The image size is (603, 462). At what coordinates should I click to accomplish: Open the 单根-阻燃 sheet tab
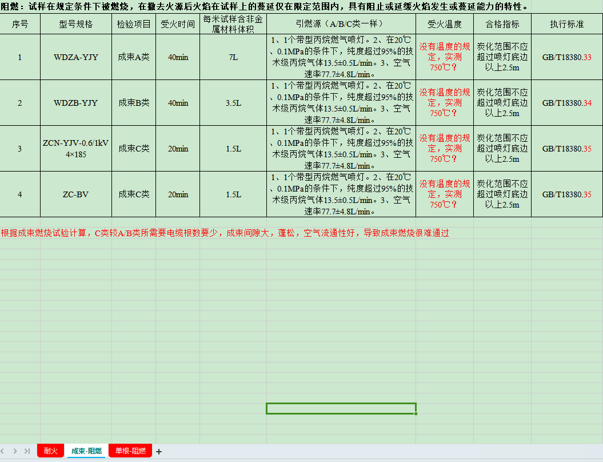pyautogui.click(x=130, y=451)
